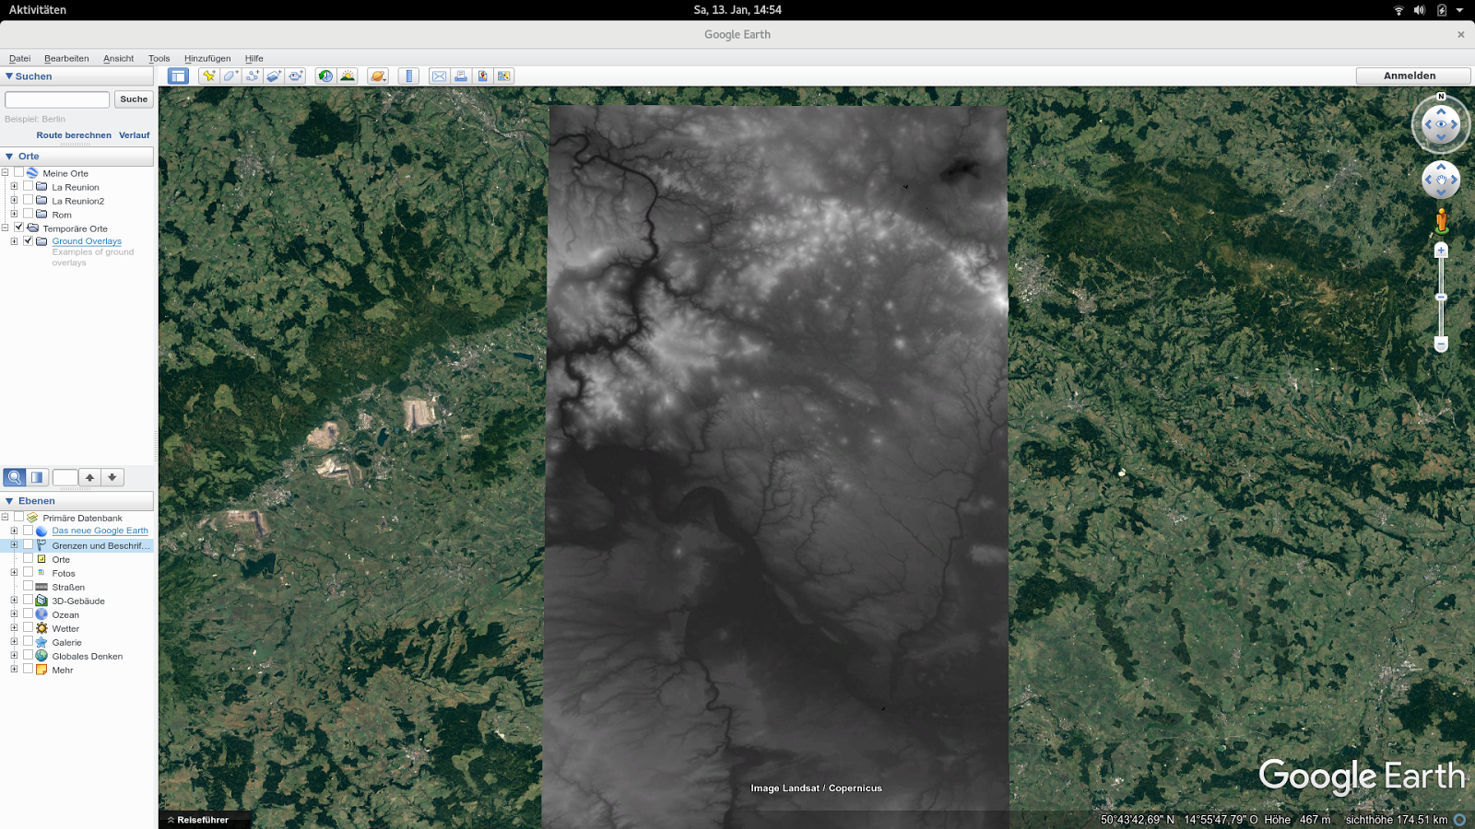This screenshot has height=829, width=1475.
Task: Open the Tools menu
Action: tap(159, 58)
